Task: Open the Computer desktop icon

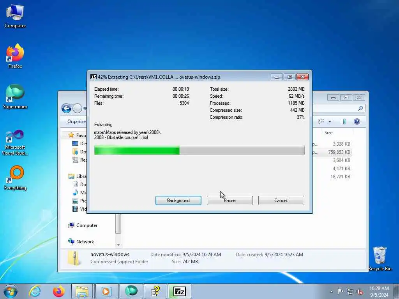Action: pos(15,16)
